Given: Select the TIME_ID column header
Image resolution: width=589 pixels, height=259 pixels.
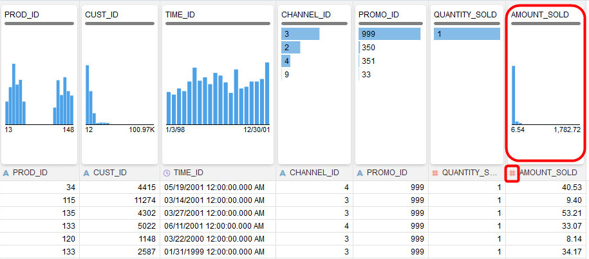Looking at the screenshot, I should (218, 173).
